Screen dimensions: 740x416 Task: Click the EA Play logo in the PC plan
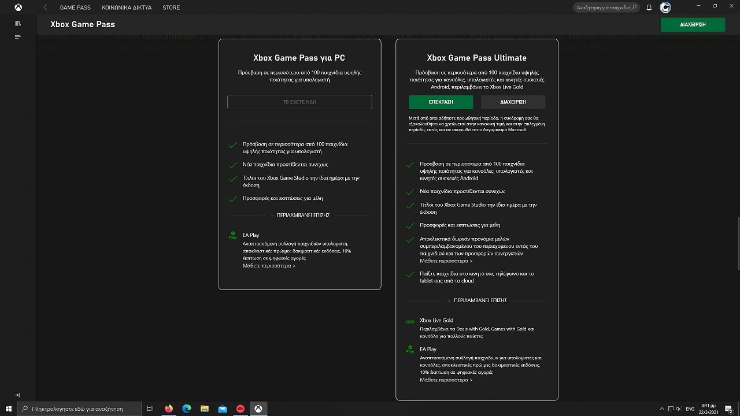coord(233,235)
